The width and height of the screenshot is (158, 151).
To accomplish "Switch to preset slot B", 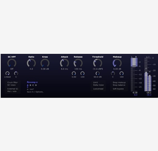I will click(30, 85).
